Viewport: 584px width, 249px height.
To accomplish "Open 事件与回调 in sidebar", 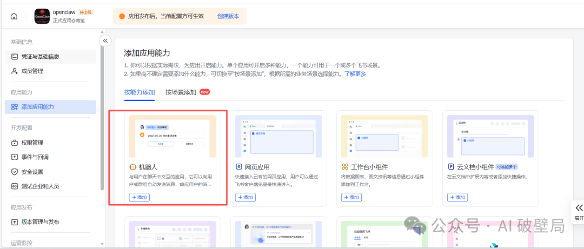I will 50,157.
